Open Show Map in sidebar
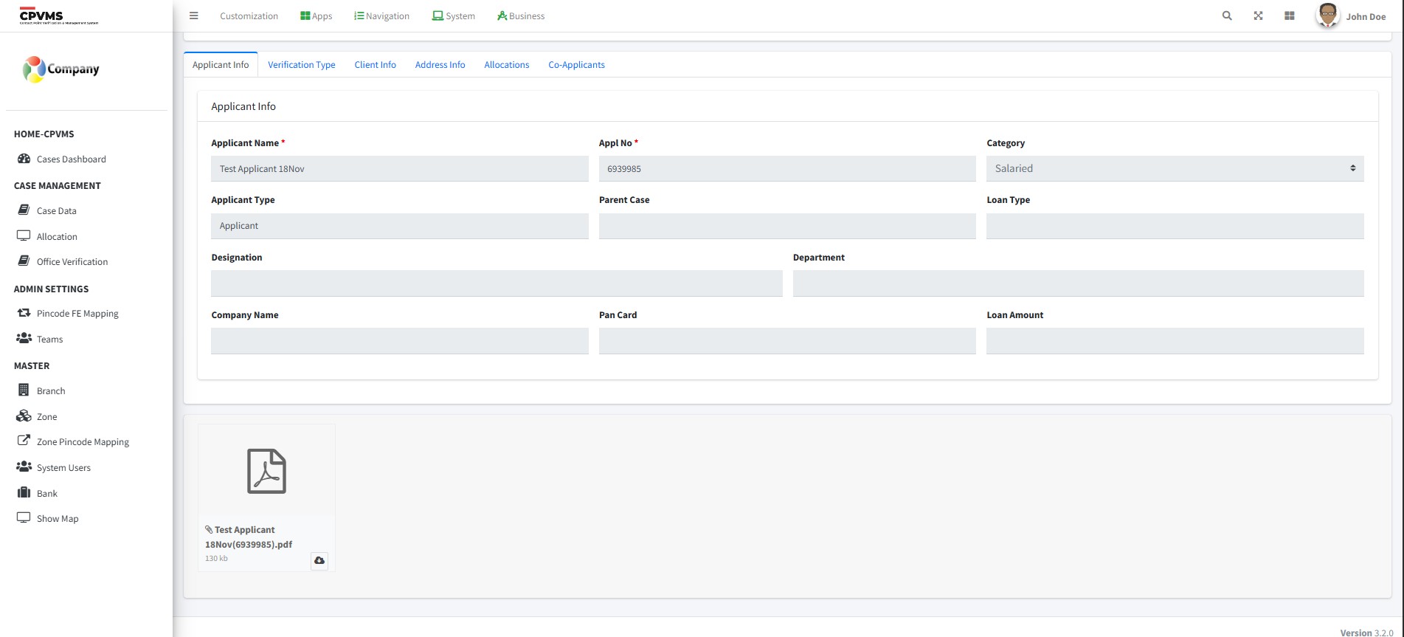 [x=58, y=519]
